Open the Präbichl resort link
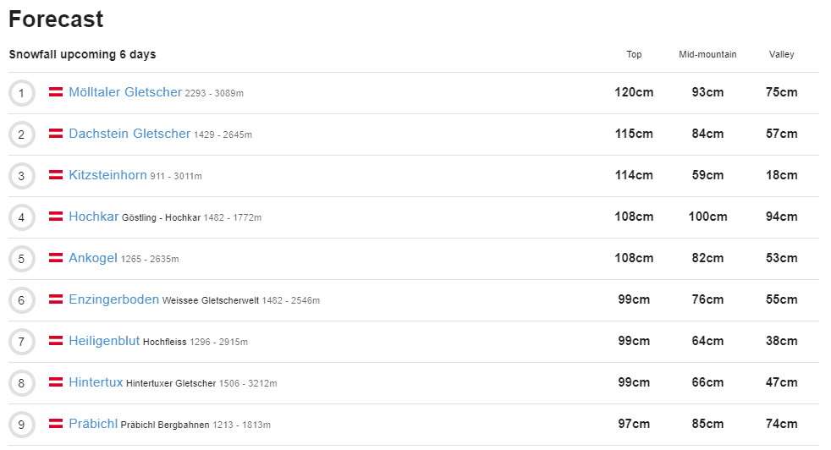This screenshot has height=450, width=831. (x=93, y=424)
